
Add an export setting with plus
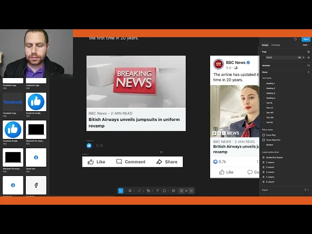(309, 190)
